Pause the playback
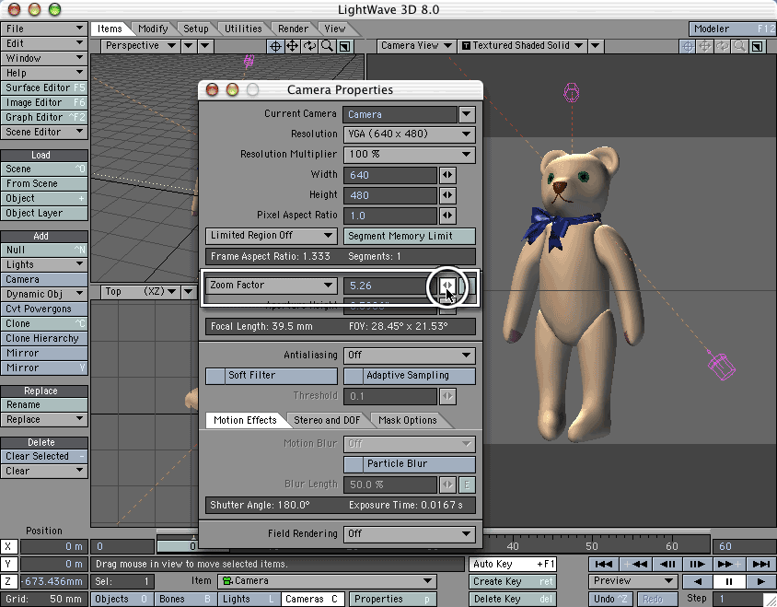The width and height of the screenshot is (777, 607). coord(728,581)
